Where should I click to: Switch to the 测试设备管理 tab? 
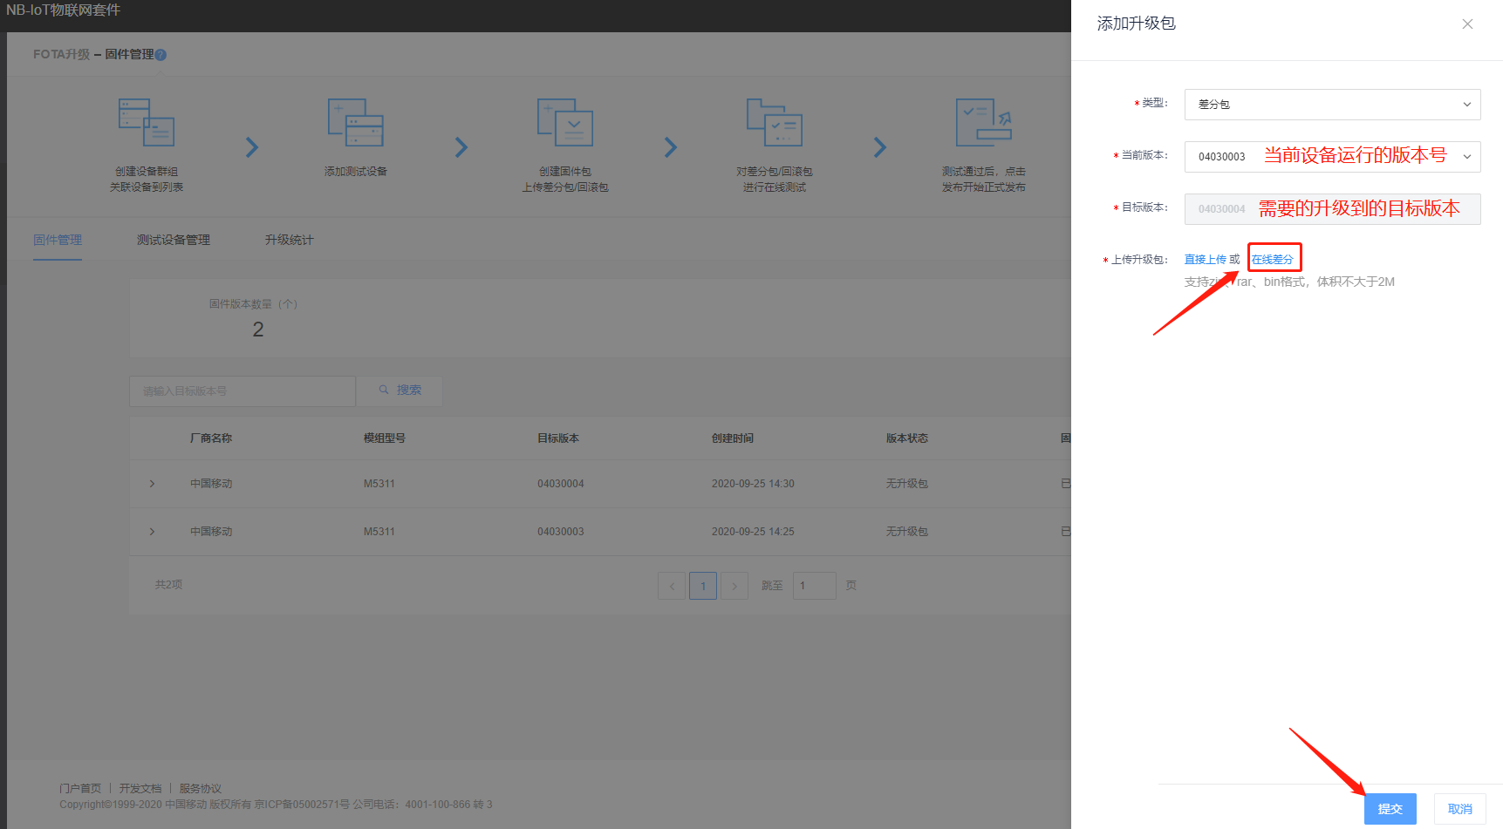(174, 240)
